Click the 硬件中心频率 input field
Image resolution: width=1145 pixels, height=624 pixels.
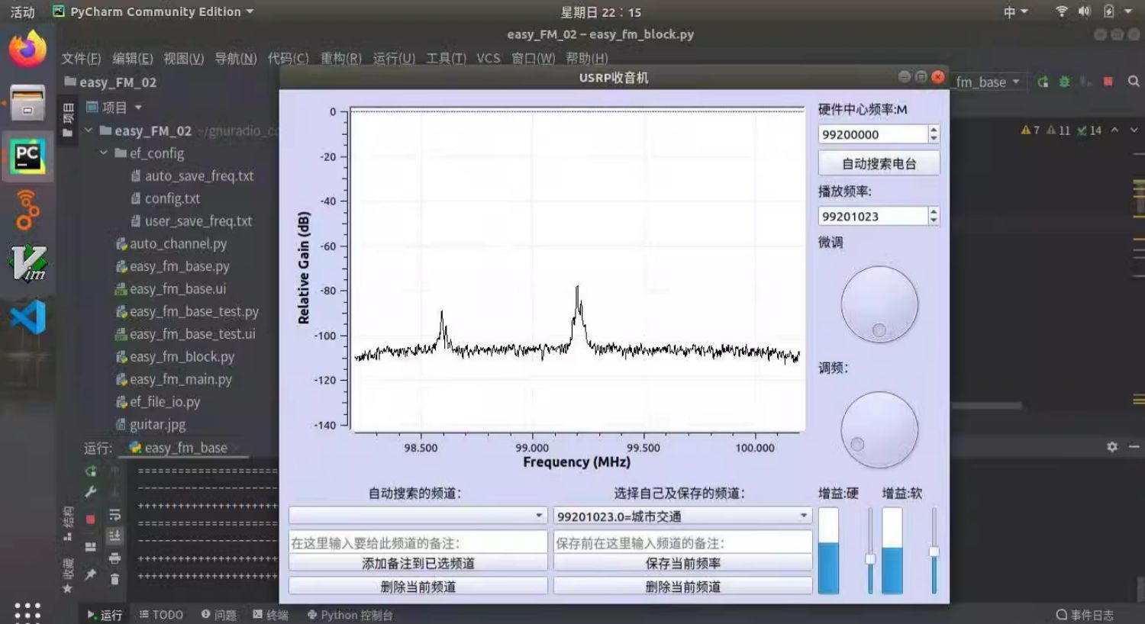point(872,134)
